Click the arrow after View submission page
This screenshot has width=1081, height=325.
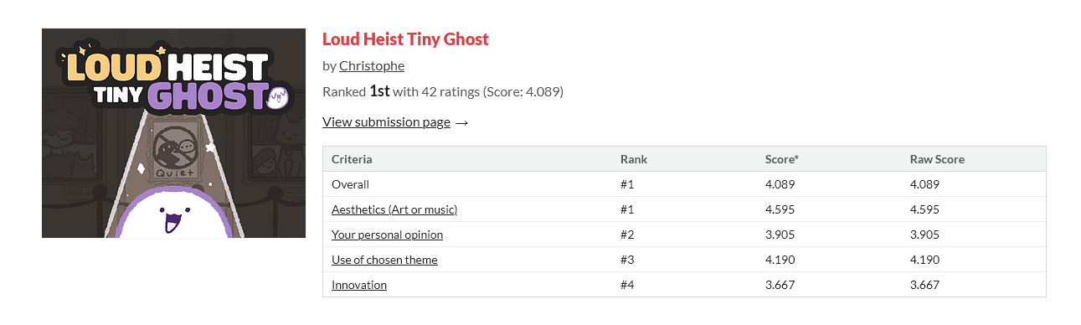coord(461,122)
